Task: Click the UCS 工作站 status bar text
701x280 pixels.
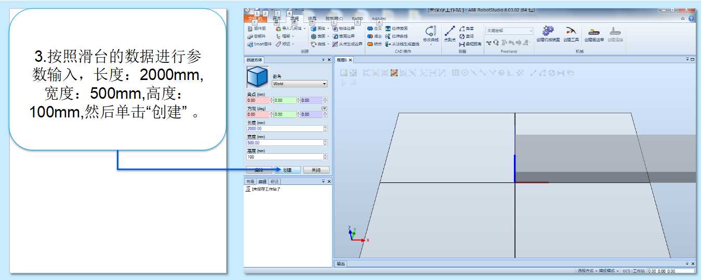Action: point(633,271)
